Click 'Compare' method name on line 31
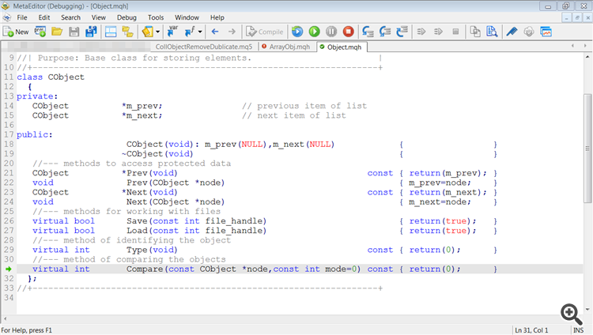Image resolution: width=593 pixels, height=335 pixels. (145, 269)
